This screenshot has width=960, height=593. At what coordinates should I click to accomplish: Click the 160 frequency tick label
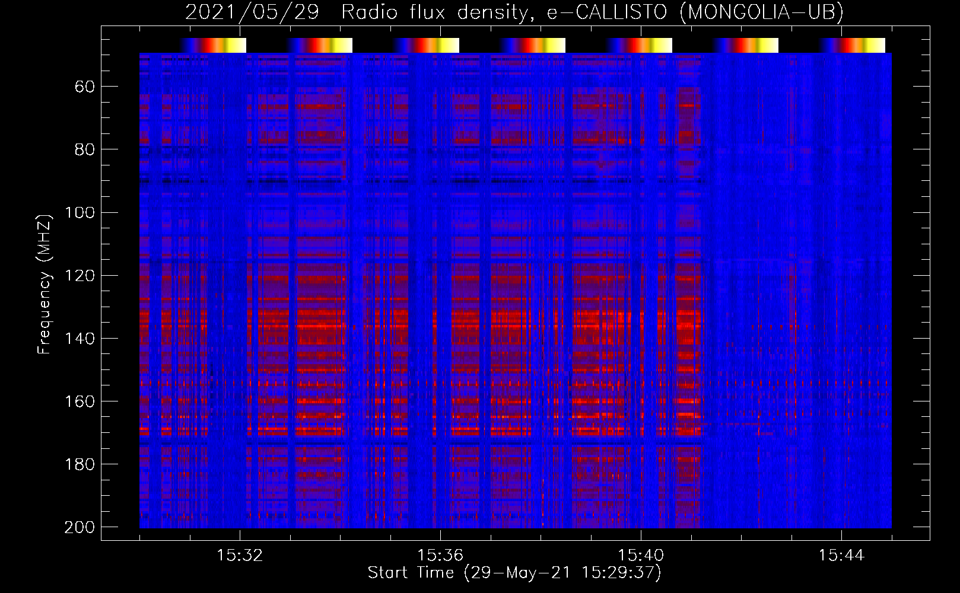[x=80, y=401]
